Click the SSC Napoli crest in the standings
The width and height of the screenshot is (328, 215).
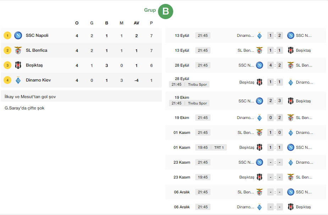18,35
